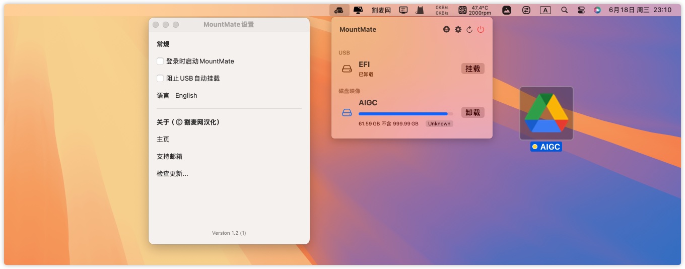
Task: Click the 已卸载 status under EFI
Action: pos(366,75)
